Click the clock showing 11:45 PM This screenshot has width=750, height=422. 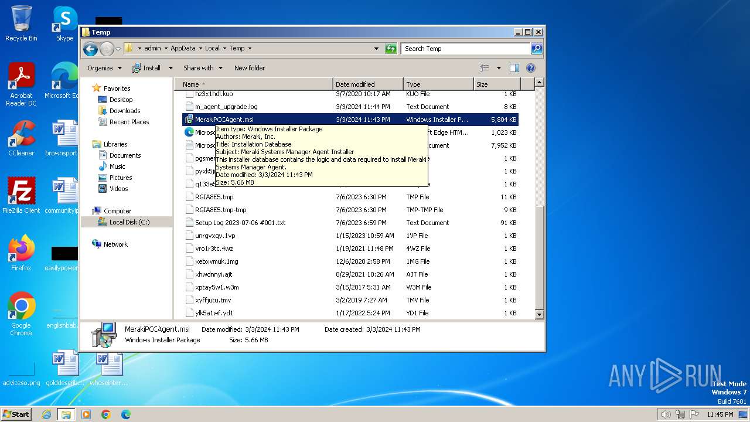pyautogui.click(x=720, y=414)
